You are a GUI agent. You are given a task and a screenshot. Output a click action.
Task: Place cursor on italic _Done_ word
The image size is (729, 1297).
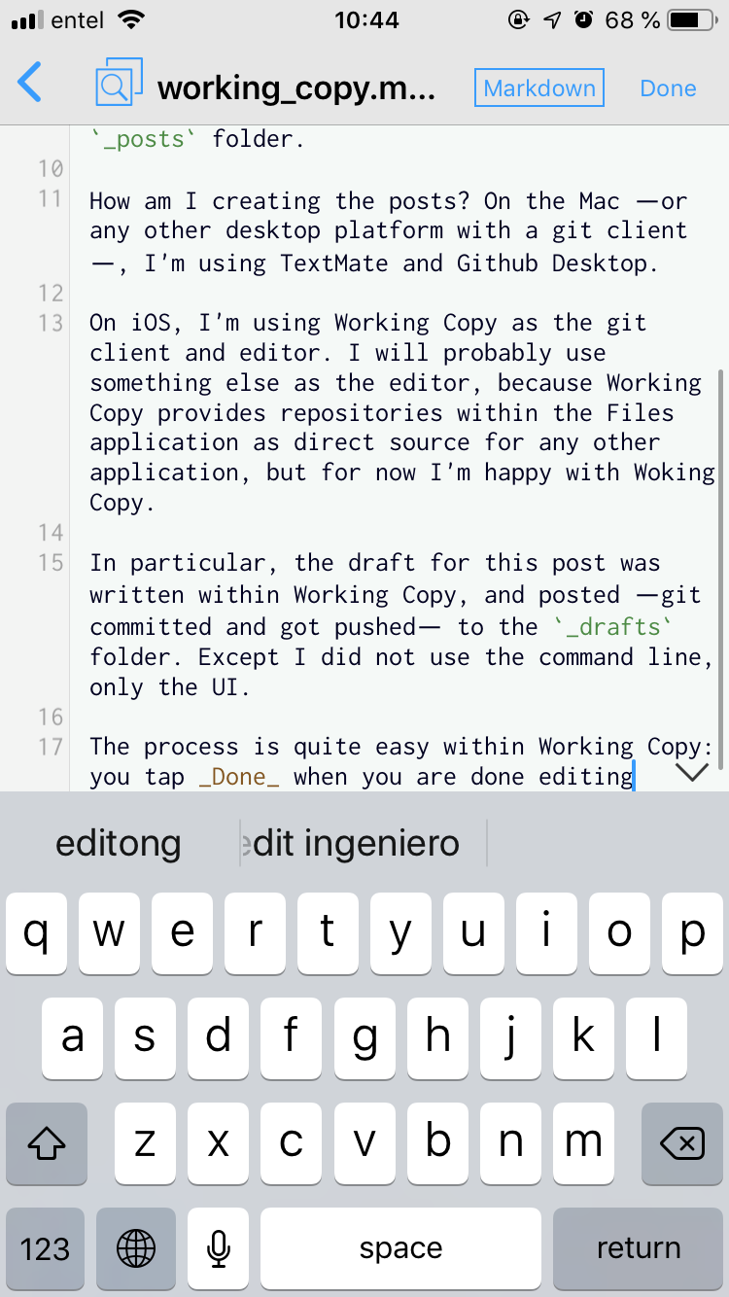[239, 777]
